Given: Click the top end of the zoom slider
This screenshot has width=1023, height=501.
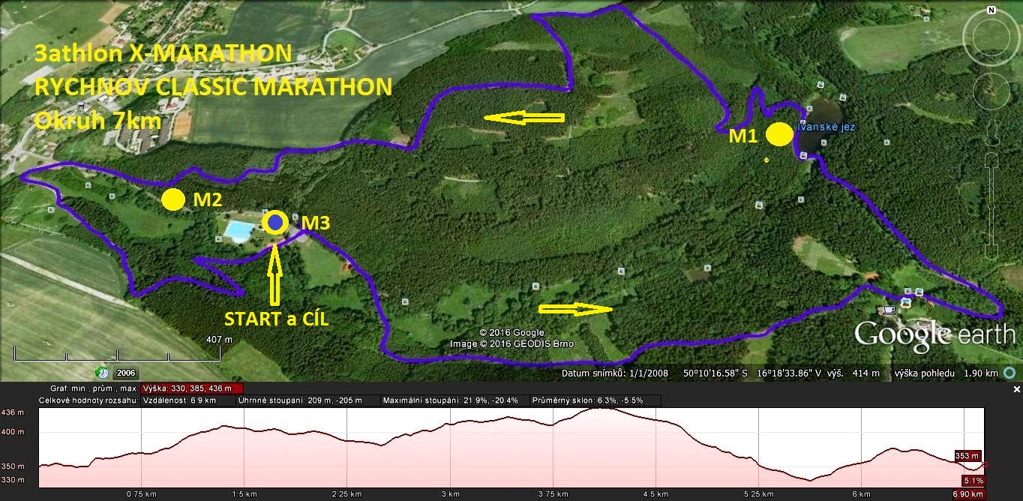Looking at the screenshot, I should (x=991, y=159).
